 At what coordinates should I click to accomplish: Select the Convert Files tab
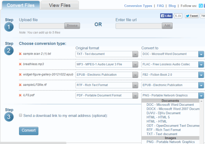coord(20,5)
